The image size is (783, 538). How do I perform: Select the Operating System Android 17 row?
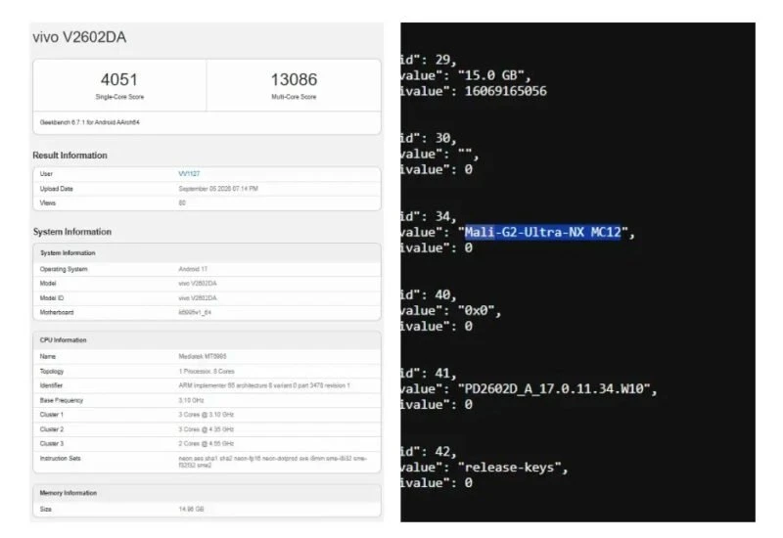click(x=207, y=269)
